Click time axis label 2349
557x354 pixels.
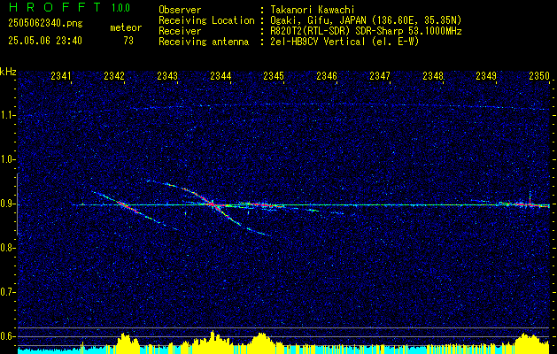tap(486, 76)
